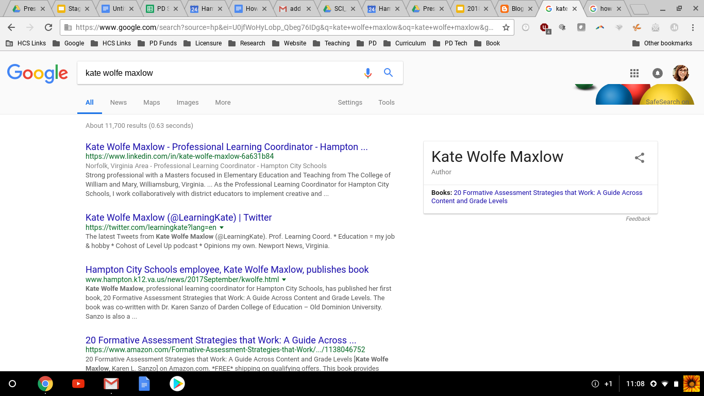Start voice search with microphone

coord(368,73)
